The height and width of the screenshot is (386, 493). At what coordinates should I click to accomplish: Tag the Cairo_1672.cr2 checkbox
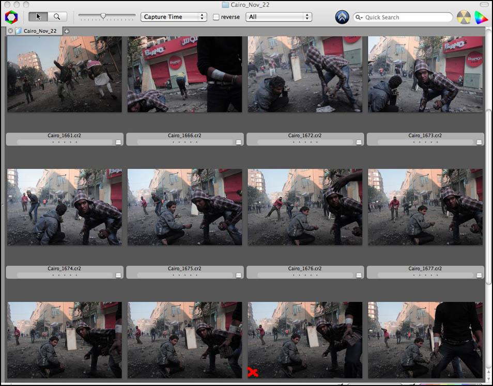pos(359,142)
